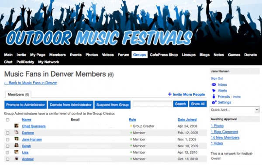Click the Inbox envelope icon

point(214,84)
